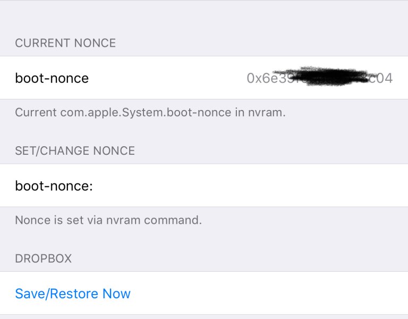
Task: Click the black scribble covering the nonce
Action: coord(324,77)
